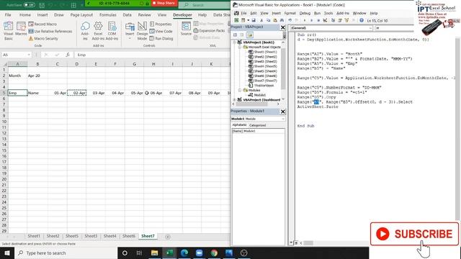Start Record Macro
Viewport: 461px width, 259px height.
pos(42,24)
